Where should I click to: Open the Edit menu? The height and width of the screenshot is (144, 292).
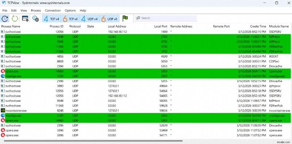click(14, 11)
